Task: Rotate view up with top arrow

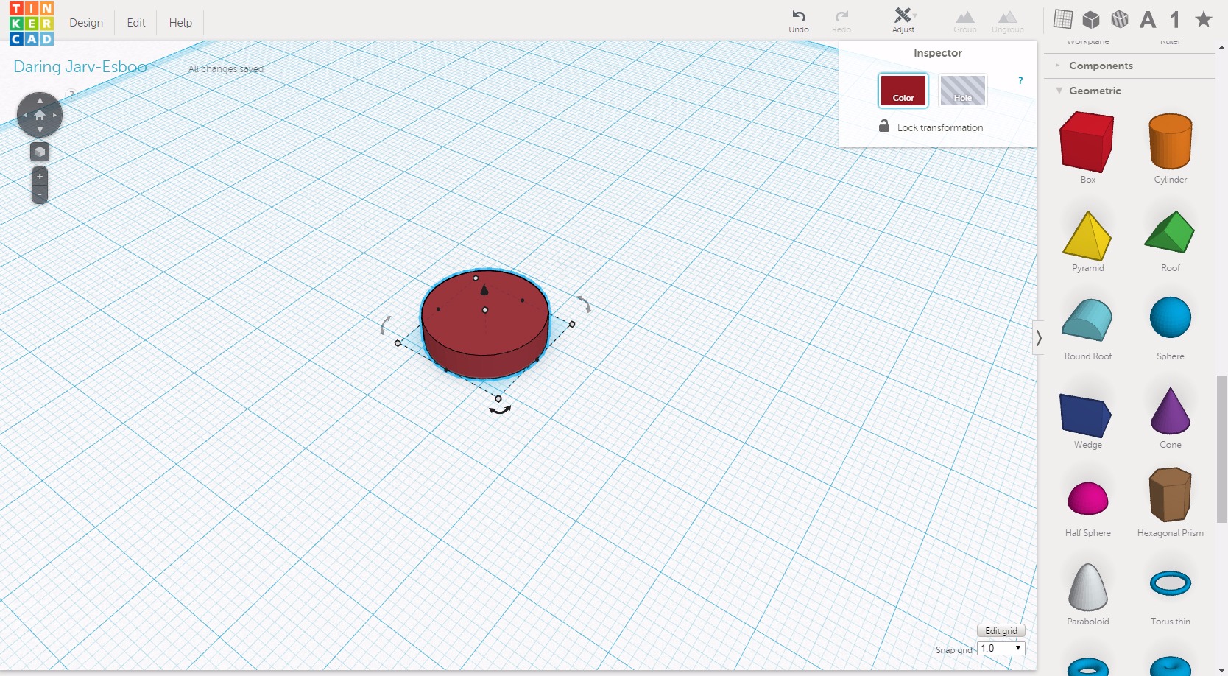Action: click(40, 99)
